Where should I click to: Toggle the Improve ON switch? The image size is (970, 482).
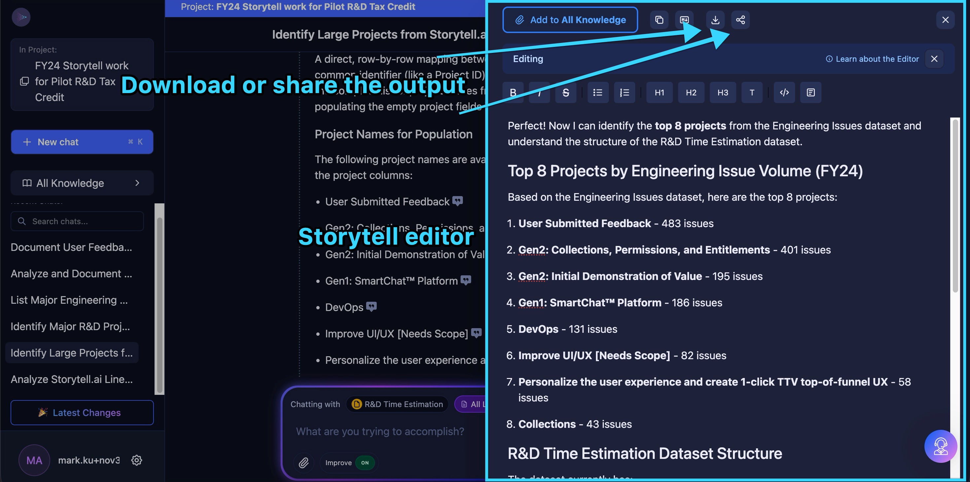pyautogui.click(x=364, y=463)
